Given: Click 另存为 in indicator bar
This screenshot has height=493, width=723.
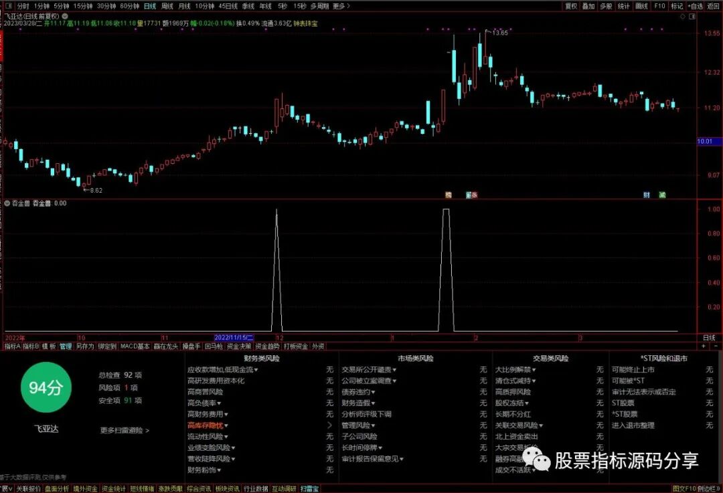Looking at the screenshot, I should (x=85, y=346).
